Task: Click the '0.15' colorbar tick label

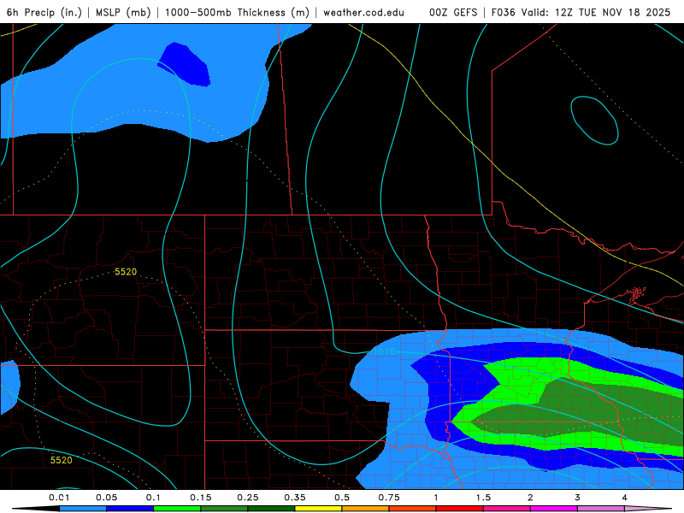Action: [201, 498]
